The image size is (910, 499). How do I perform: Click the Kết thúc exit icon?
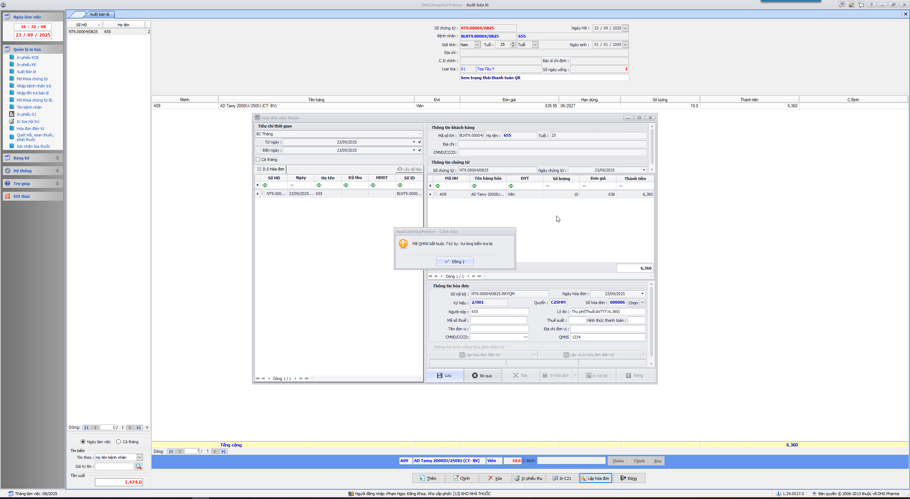(7, 196)
